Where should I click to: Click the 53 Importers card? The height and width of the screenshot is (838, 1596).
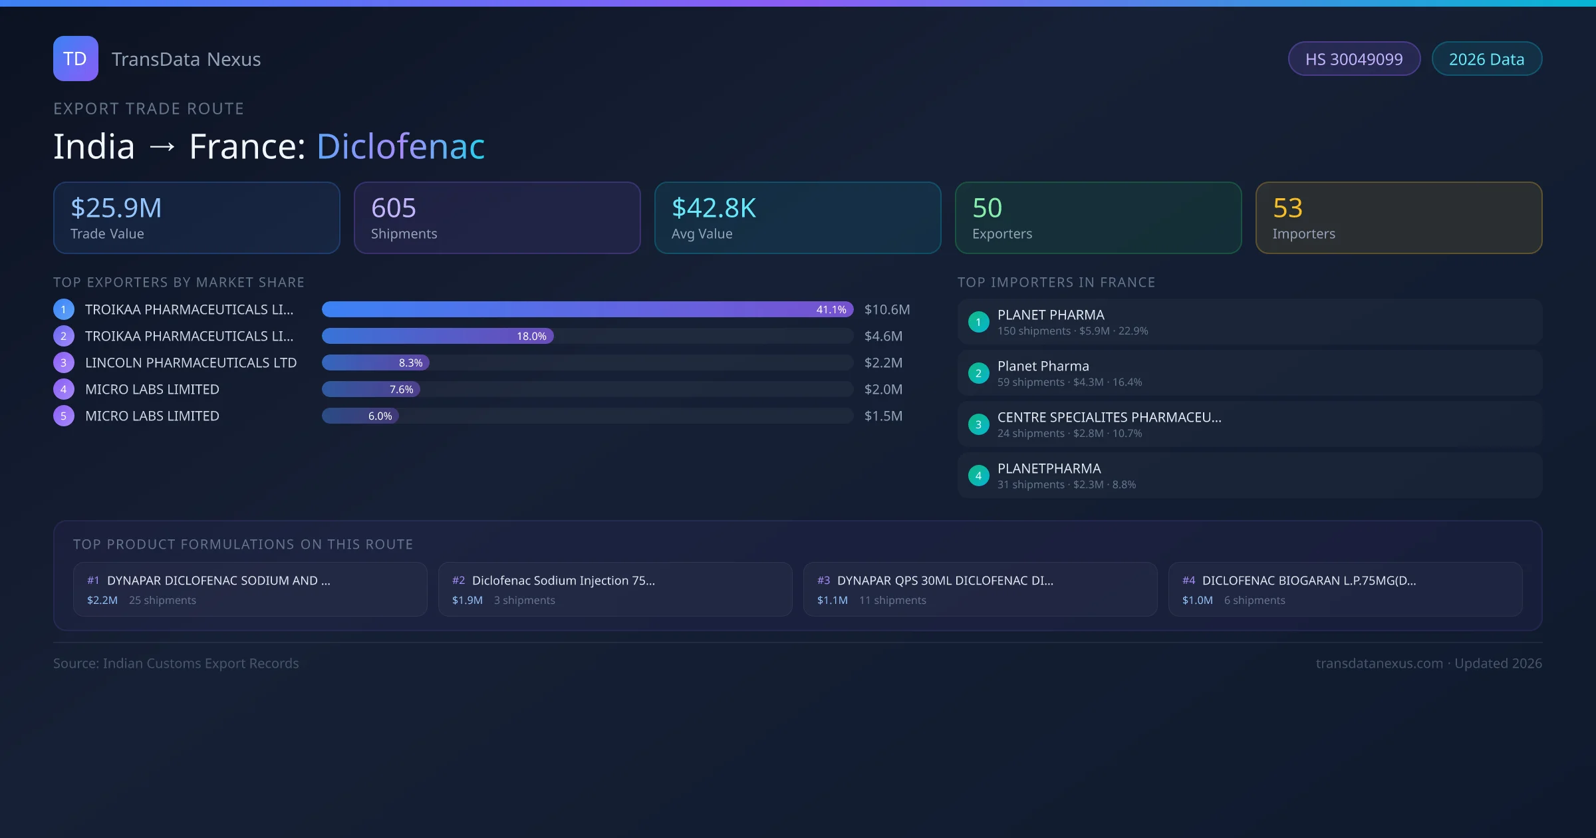click(x=1398, y=218)
